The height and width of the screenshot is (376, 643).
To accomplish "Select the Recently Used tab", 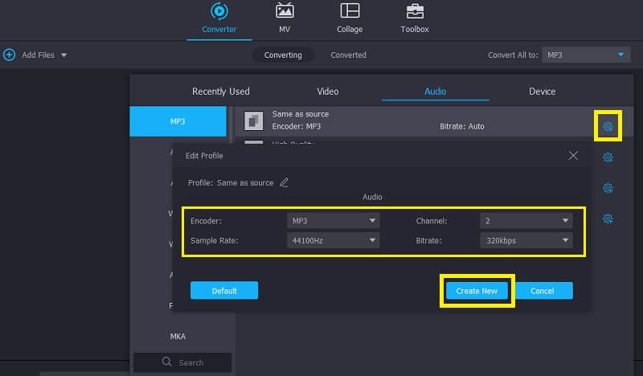I will point(221,92).
